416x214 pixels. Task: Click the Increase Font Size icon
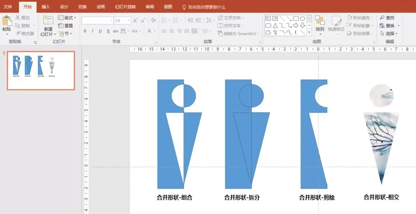coord(135,20)
